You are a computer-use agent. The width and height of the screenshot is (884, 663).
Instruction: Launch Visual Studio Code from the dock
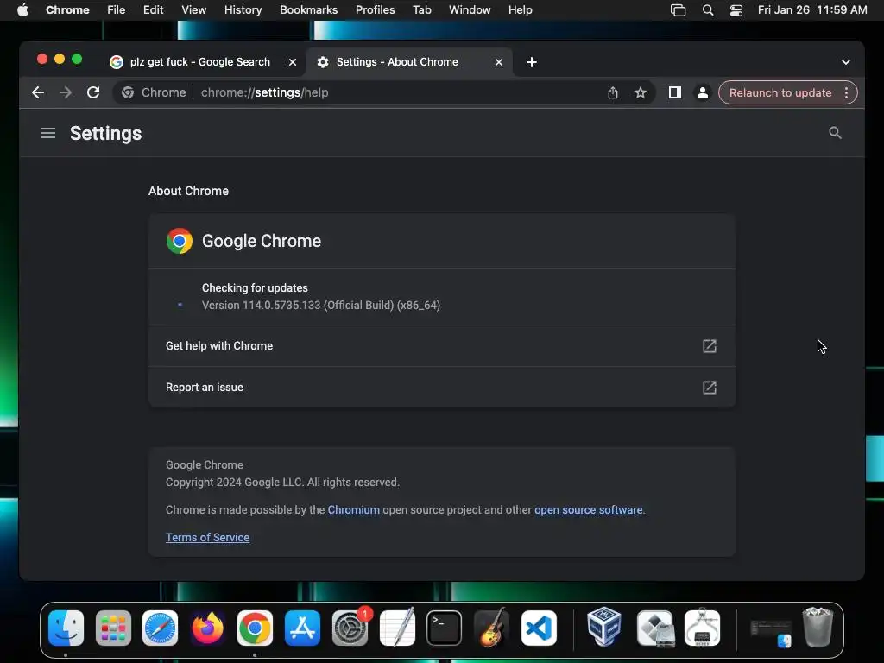(539, 628)
